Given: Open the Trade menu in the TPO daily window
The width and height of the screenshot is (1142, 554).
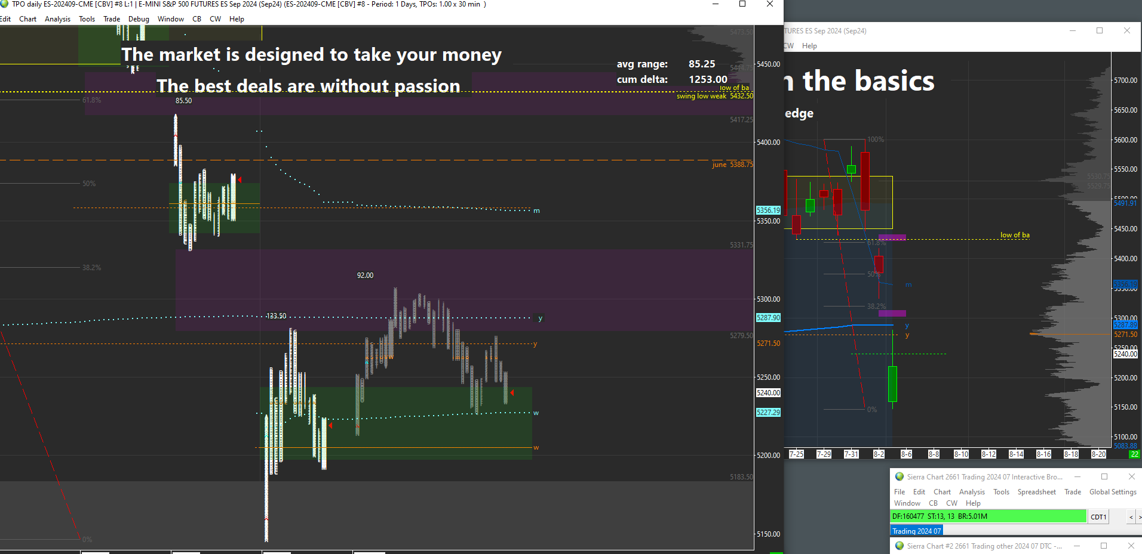Looking at the screenshot, I should 112,19.
